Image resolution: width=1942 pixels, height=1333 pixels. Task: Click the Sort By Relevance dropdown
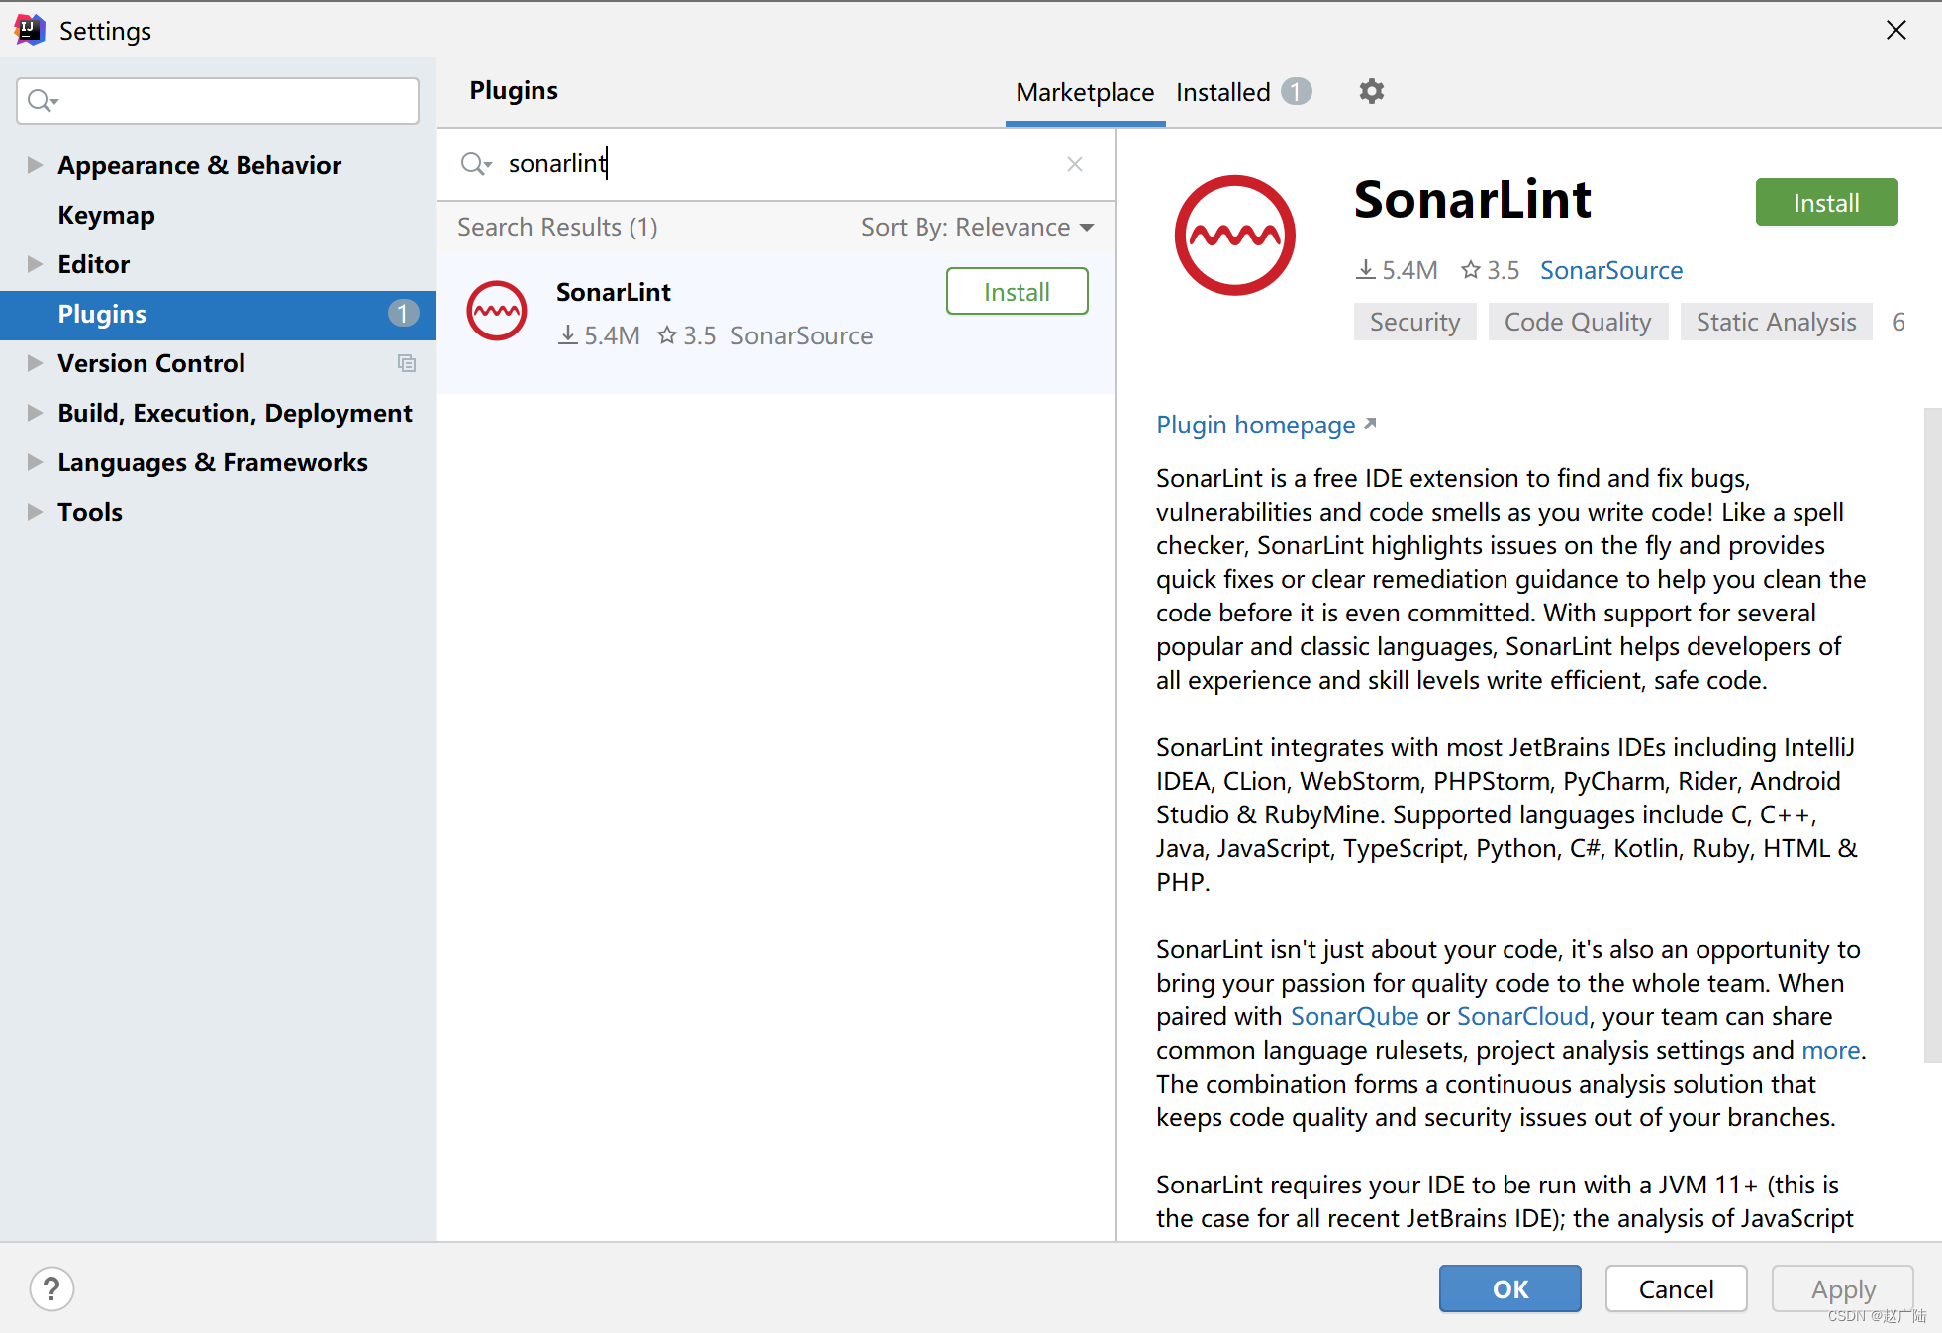[974, 226]
